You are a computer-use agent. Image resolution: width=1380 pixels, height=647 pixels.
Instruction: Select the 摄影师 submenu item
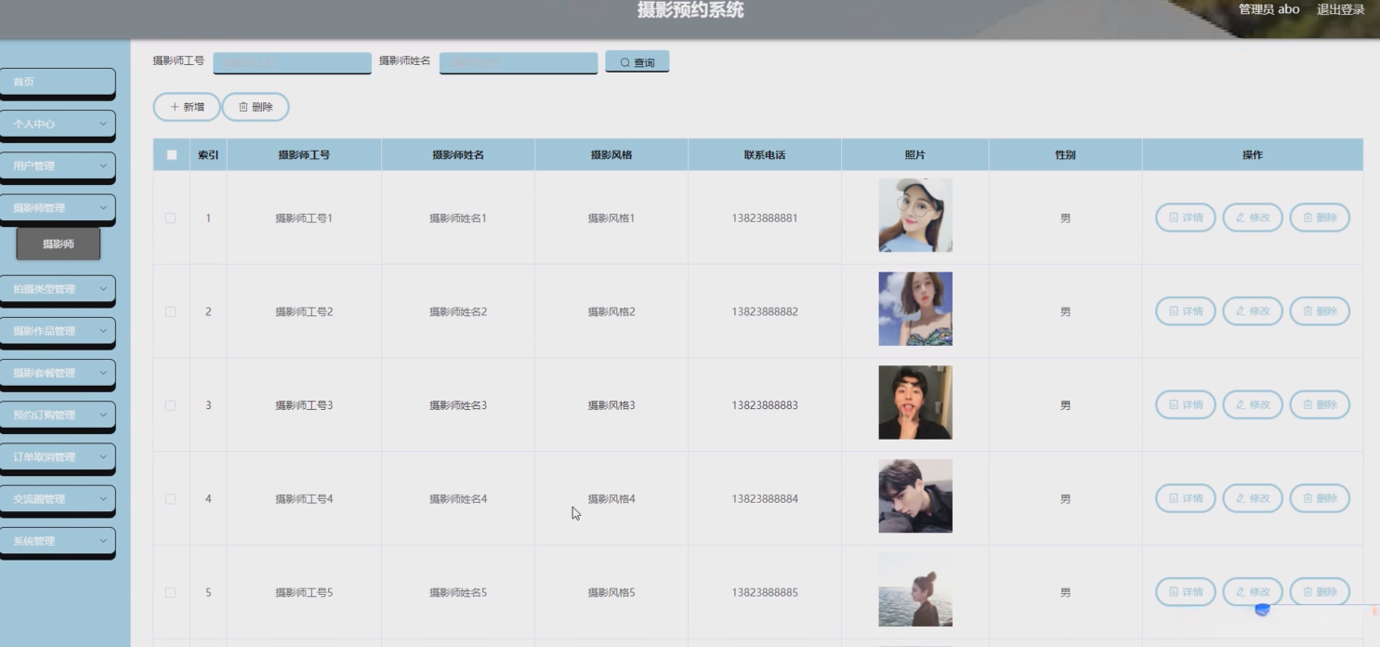[x=58, y=244]
